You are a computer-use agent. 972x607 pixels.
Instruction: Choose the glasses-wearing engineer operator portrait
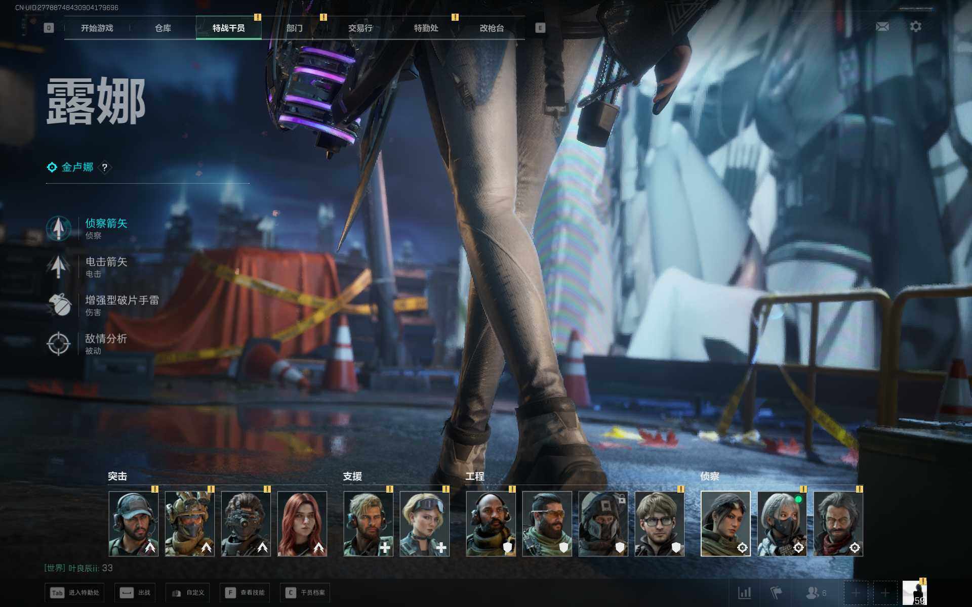pos(659,524)
